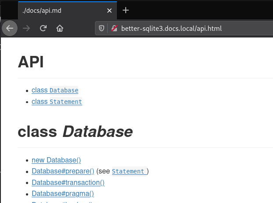The image size is (273, 203).
Task: Jump to Database#prepare() documentation
Action: tap(63, 171)
